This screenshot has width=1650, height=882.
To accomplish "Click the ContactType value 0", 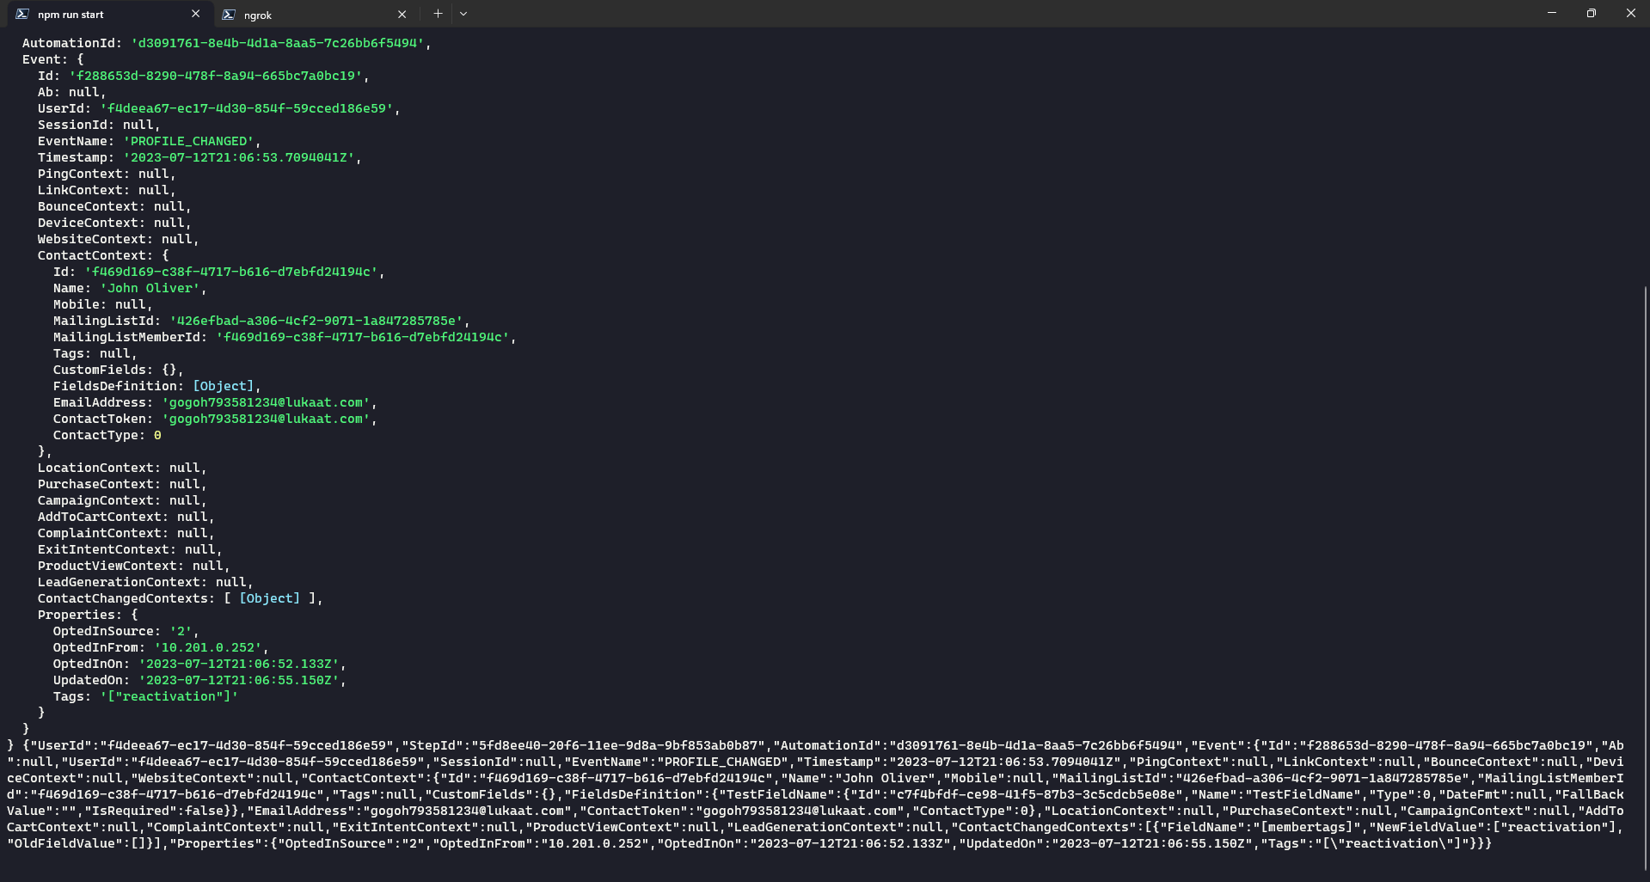I will point(157,435).
